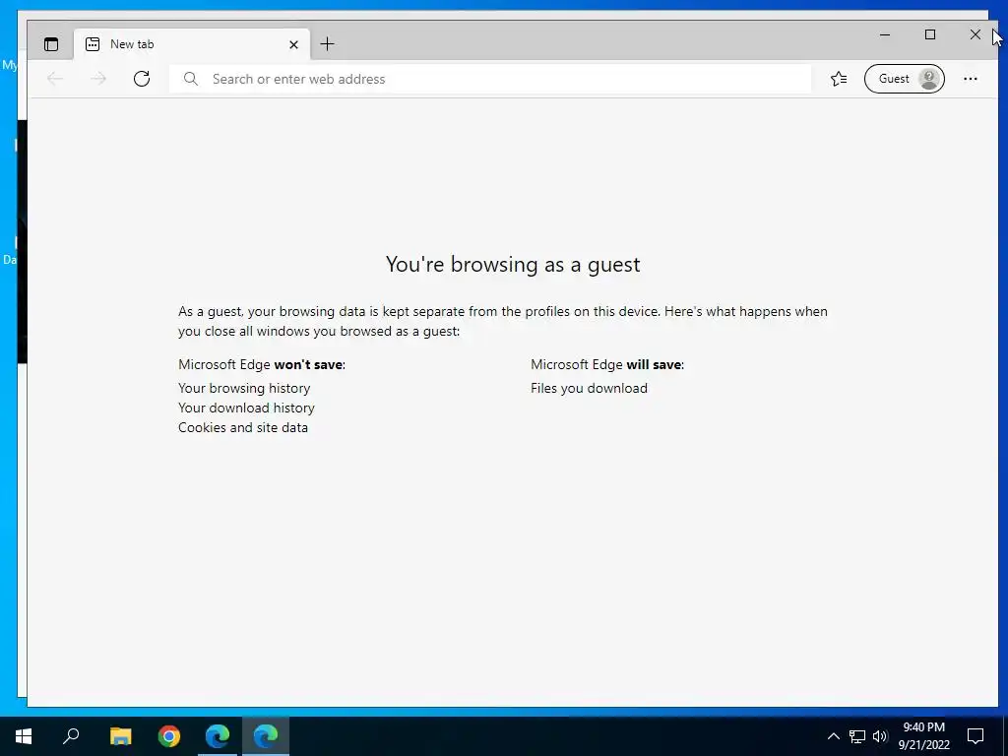
Task: Click text Cookies and site data
Action: pos(243,427)
